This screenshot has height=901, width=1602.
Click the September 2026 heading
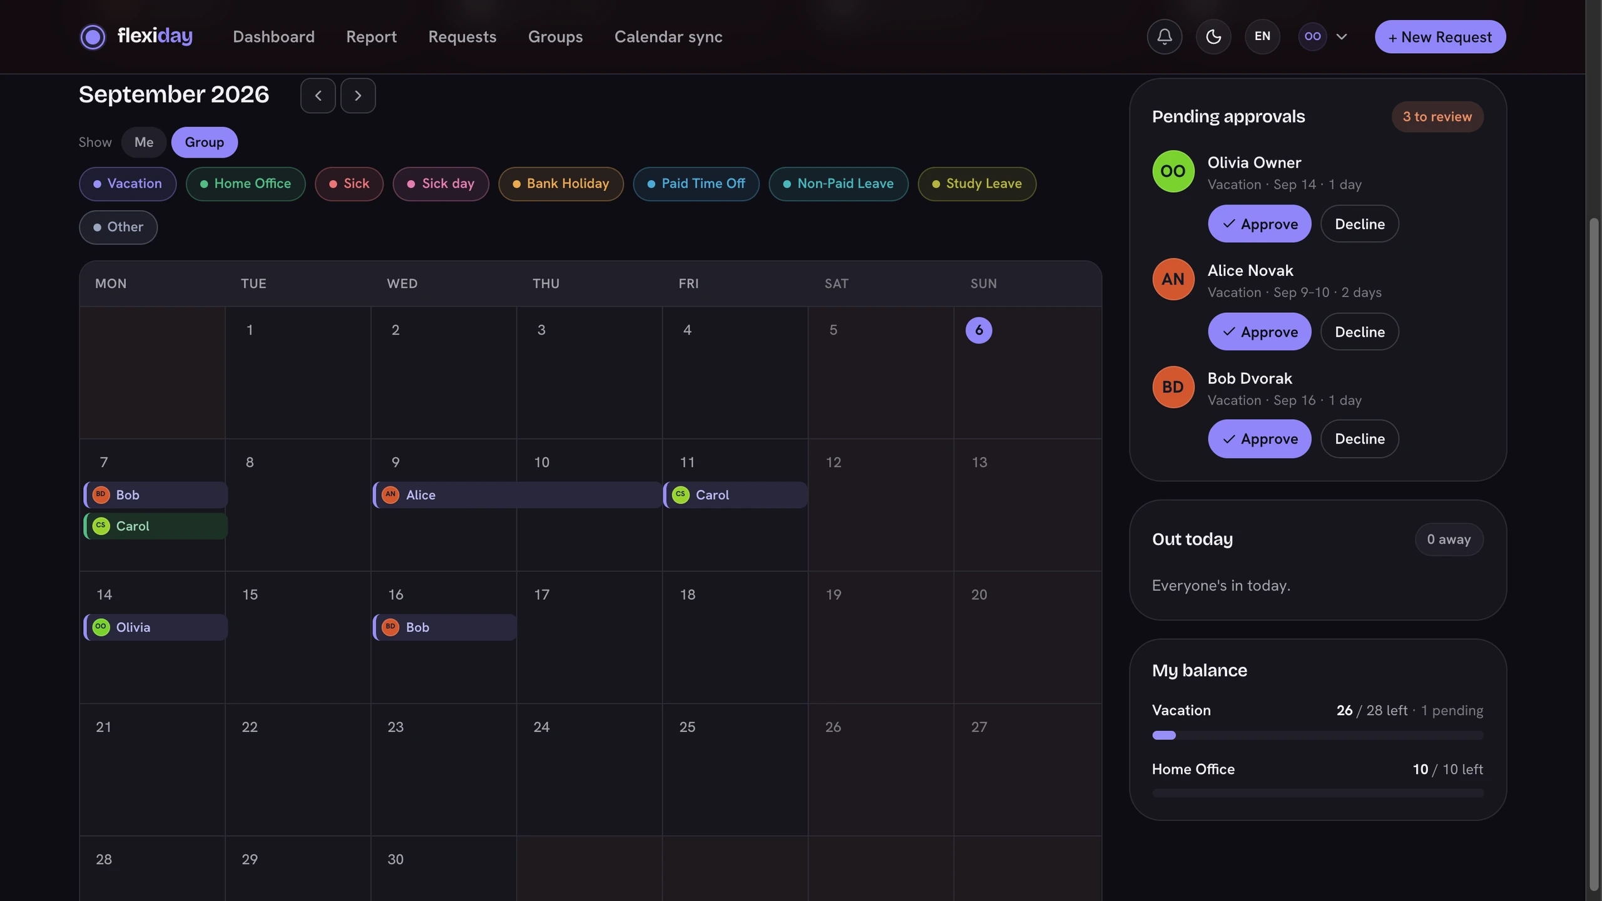click(174, 94)
